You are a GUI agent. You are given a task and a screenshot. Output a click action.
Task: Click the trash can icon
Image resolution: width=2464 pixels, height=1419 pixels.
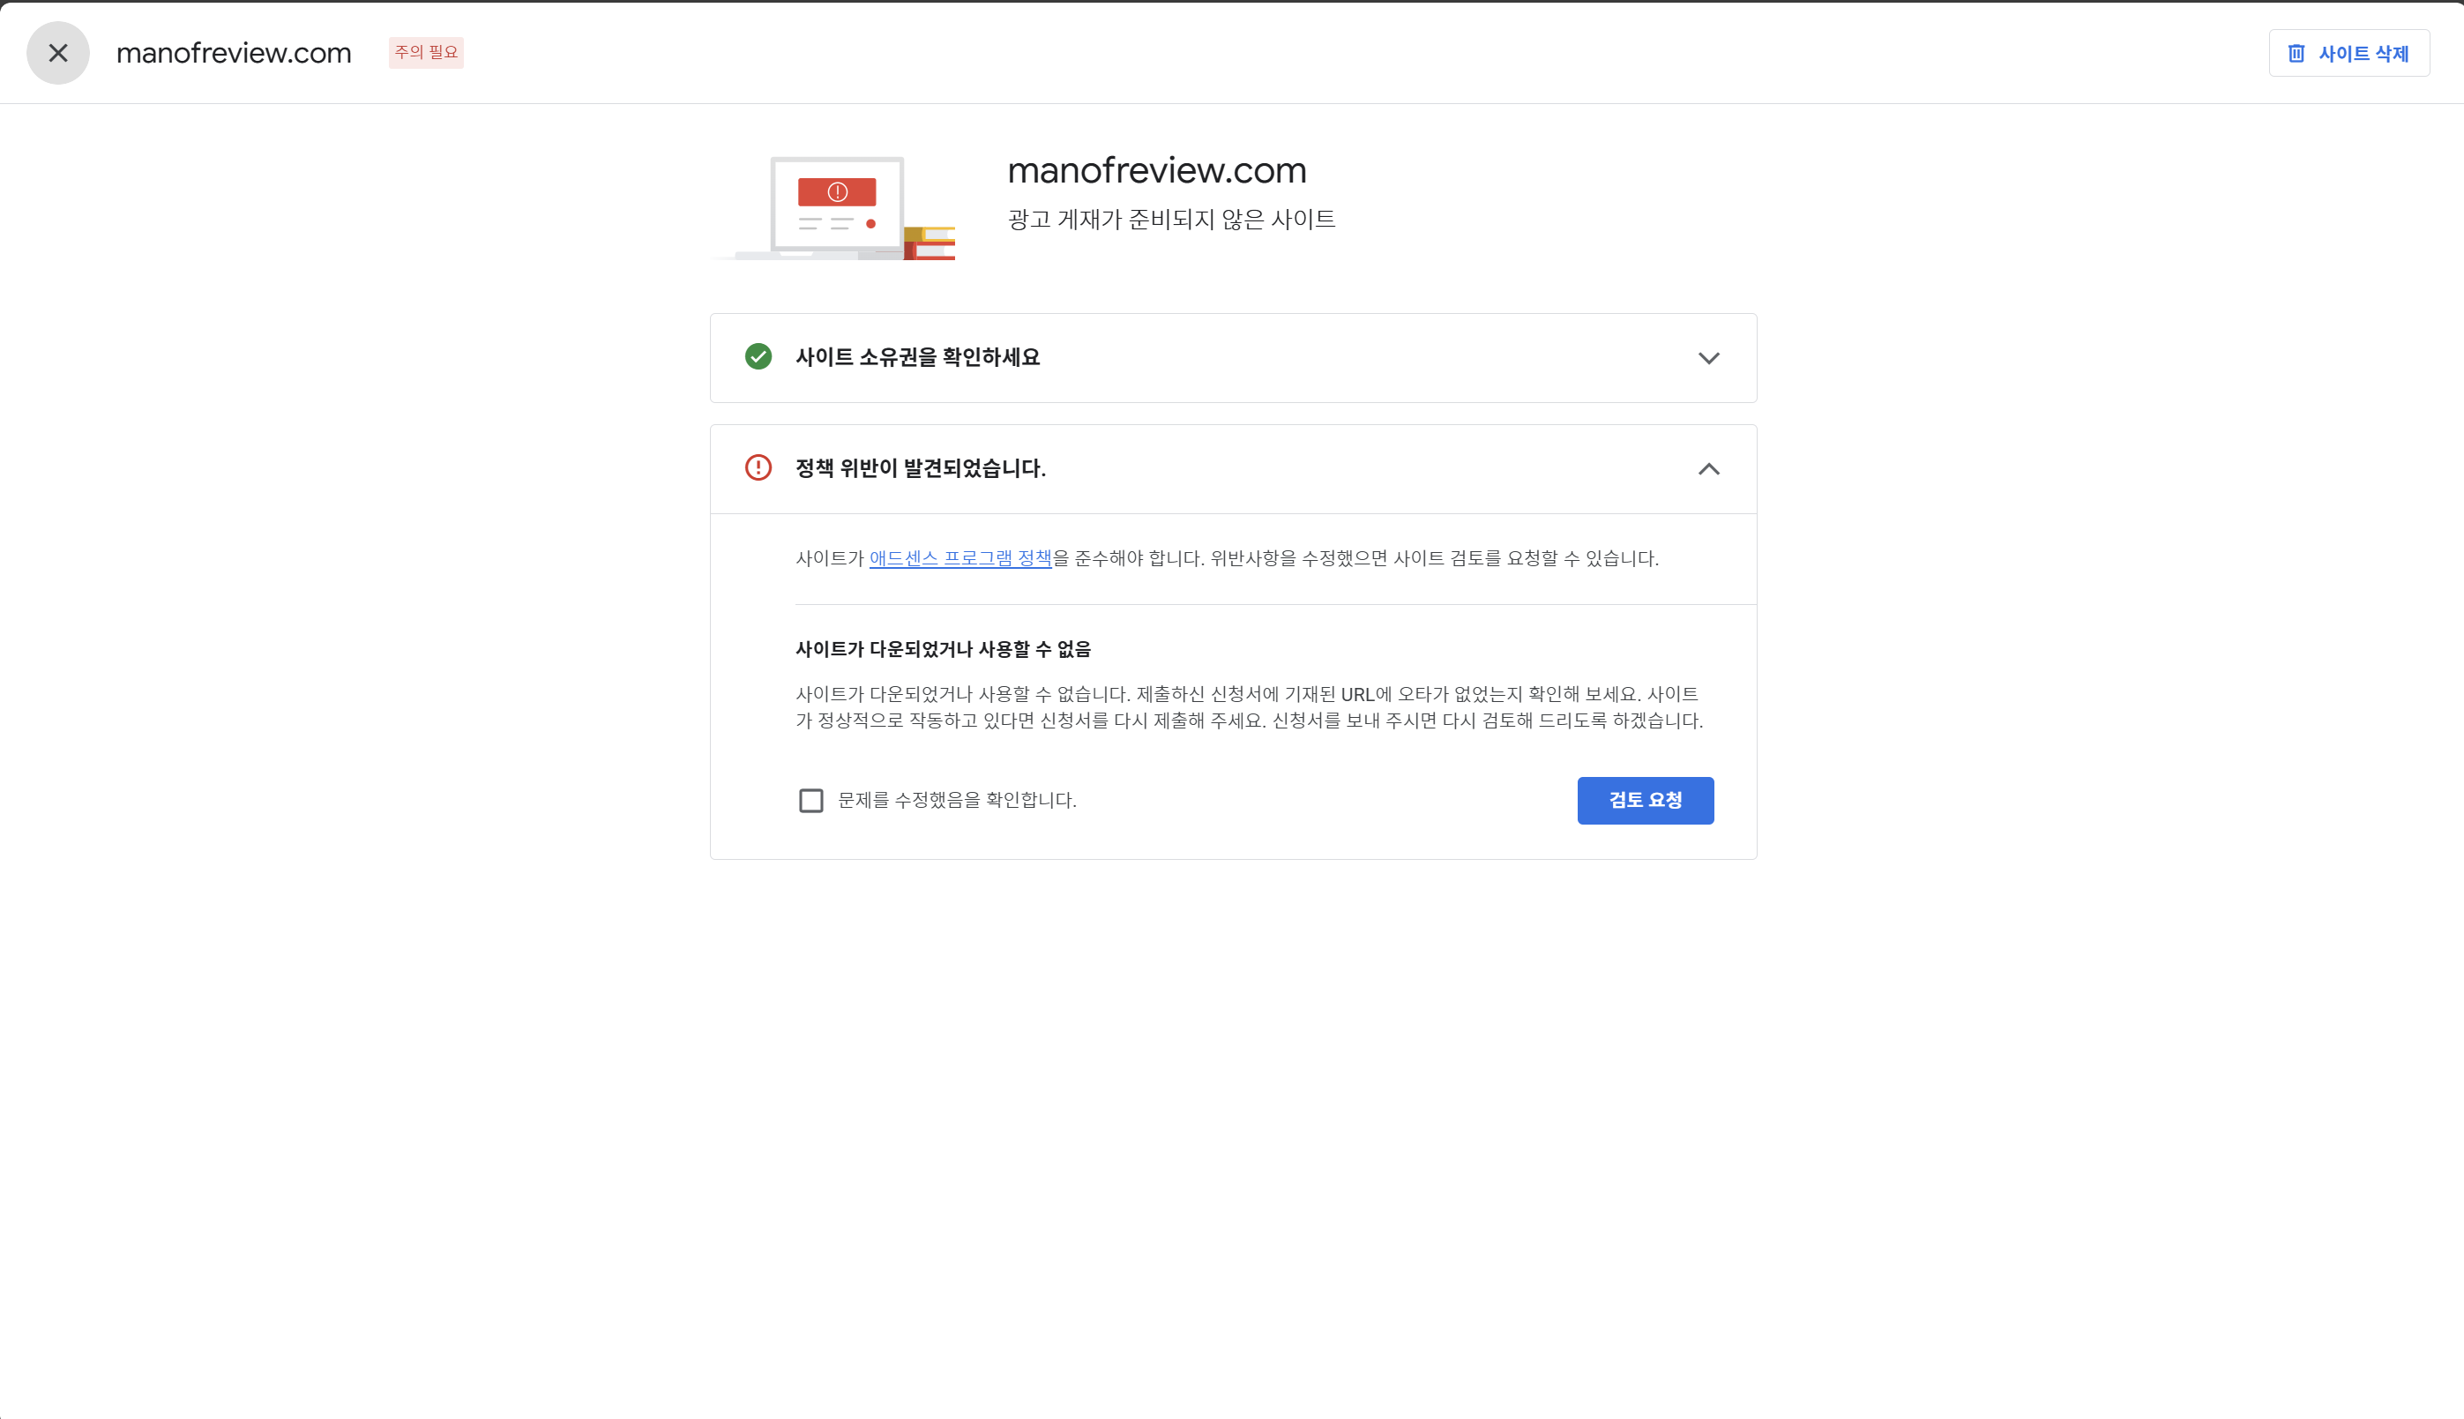[x=2296, y=54]
